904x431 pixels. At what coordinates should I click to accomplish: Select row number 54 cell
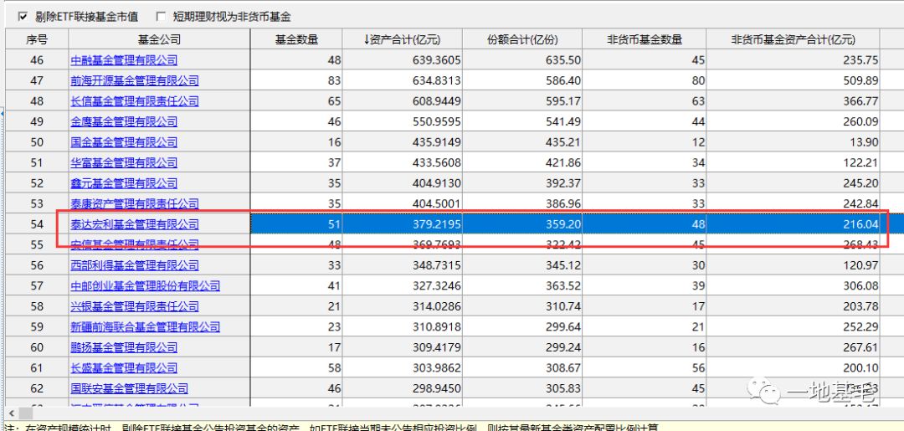[37, 224]
